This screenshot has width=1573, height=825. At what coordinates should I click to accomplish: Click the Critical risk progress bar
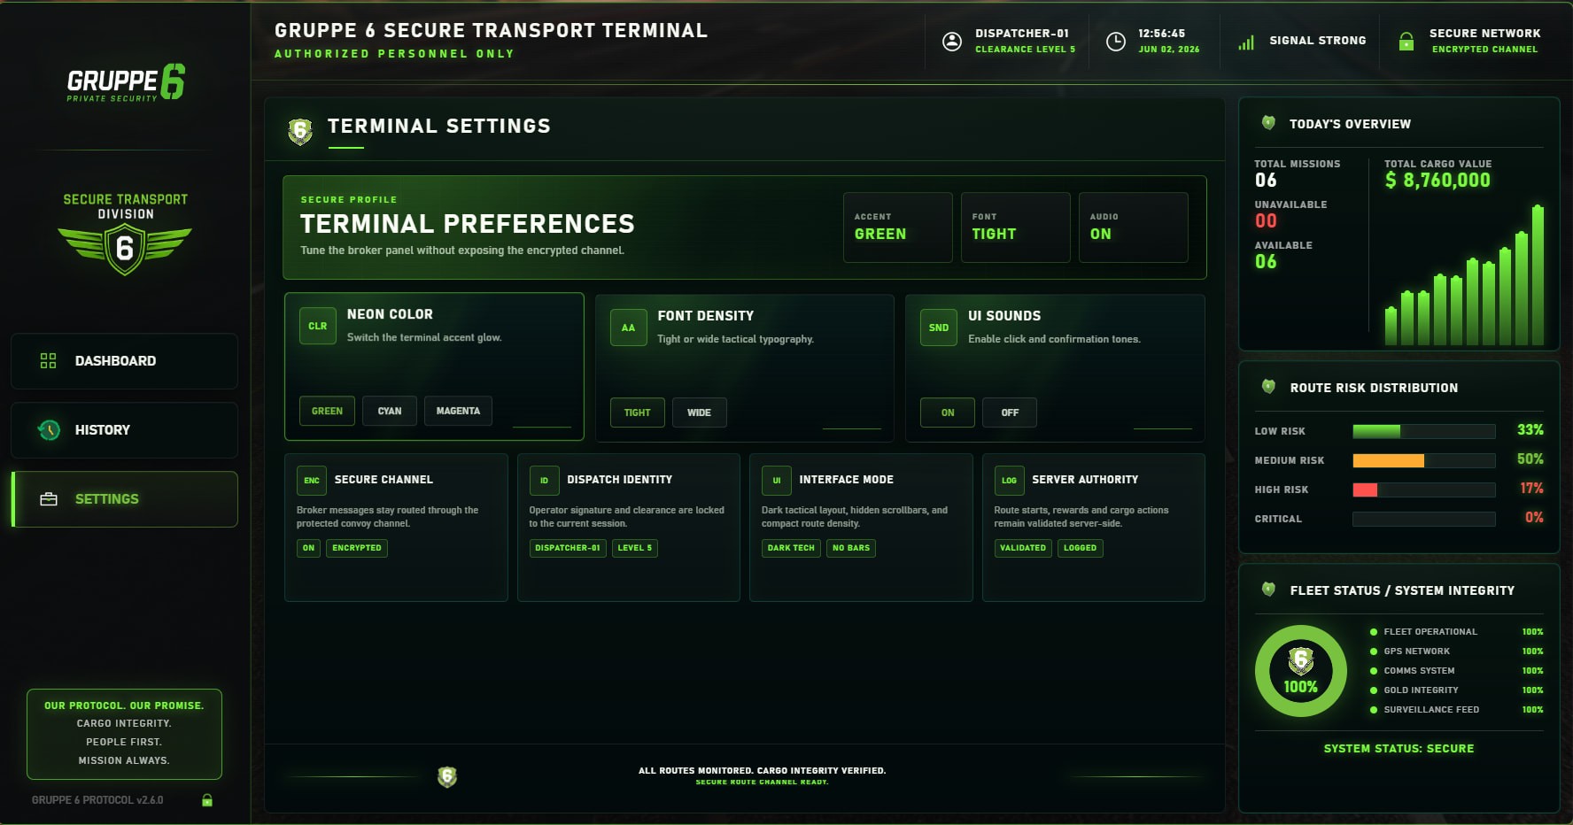[1424, 519]
